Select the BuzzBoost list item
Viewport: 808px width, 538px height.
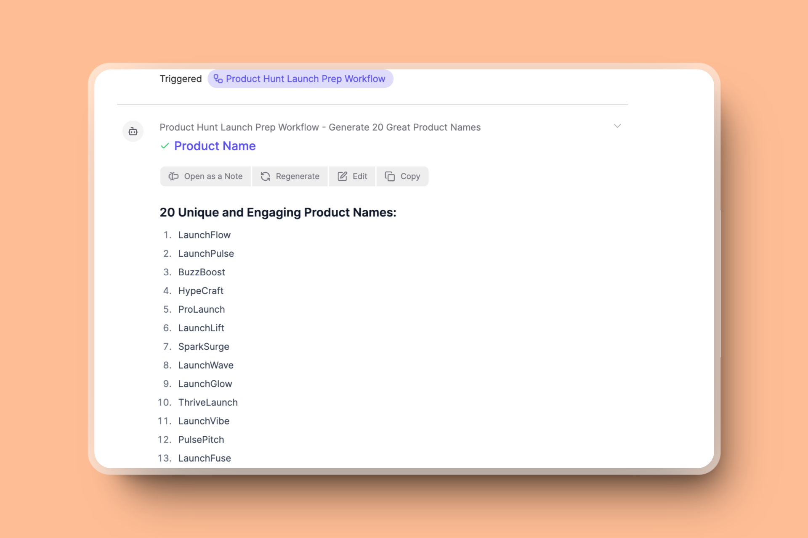click(202, 272)
